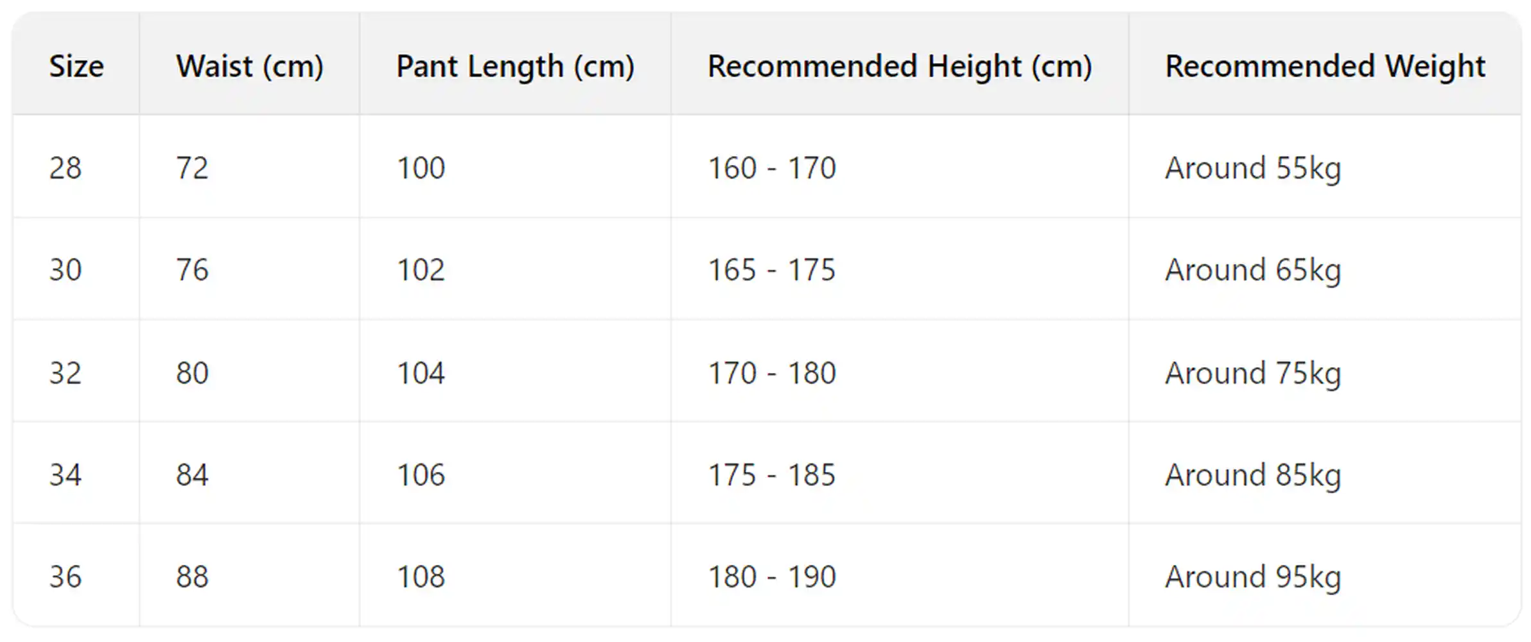Click the Size column header

click(x=76, y=66)
